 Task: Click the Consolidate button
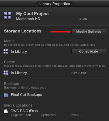[89, 51]
